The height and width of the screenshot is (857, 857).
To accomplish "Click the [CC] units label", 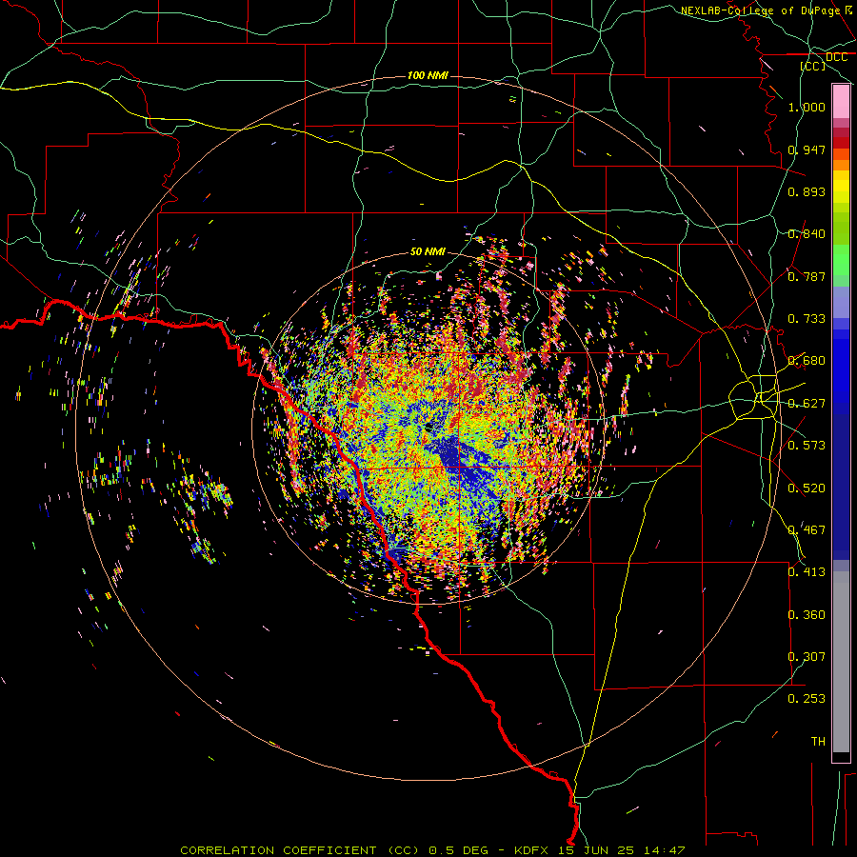I will (x=813, y=66).
